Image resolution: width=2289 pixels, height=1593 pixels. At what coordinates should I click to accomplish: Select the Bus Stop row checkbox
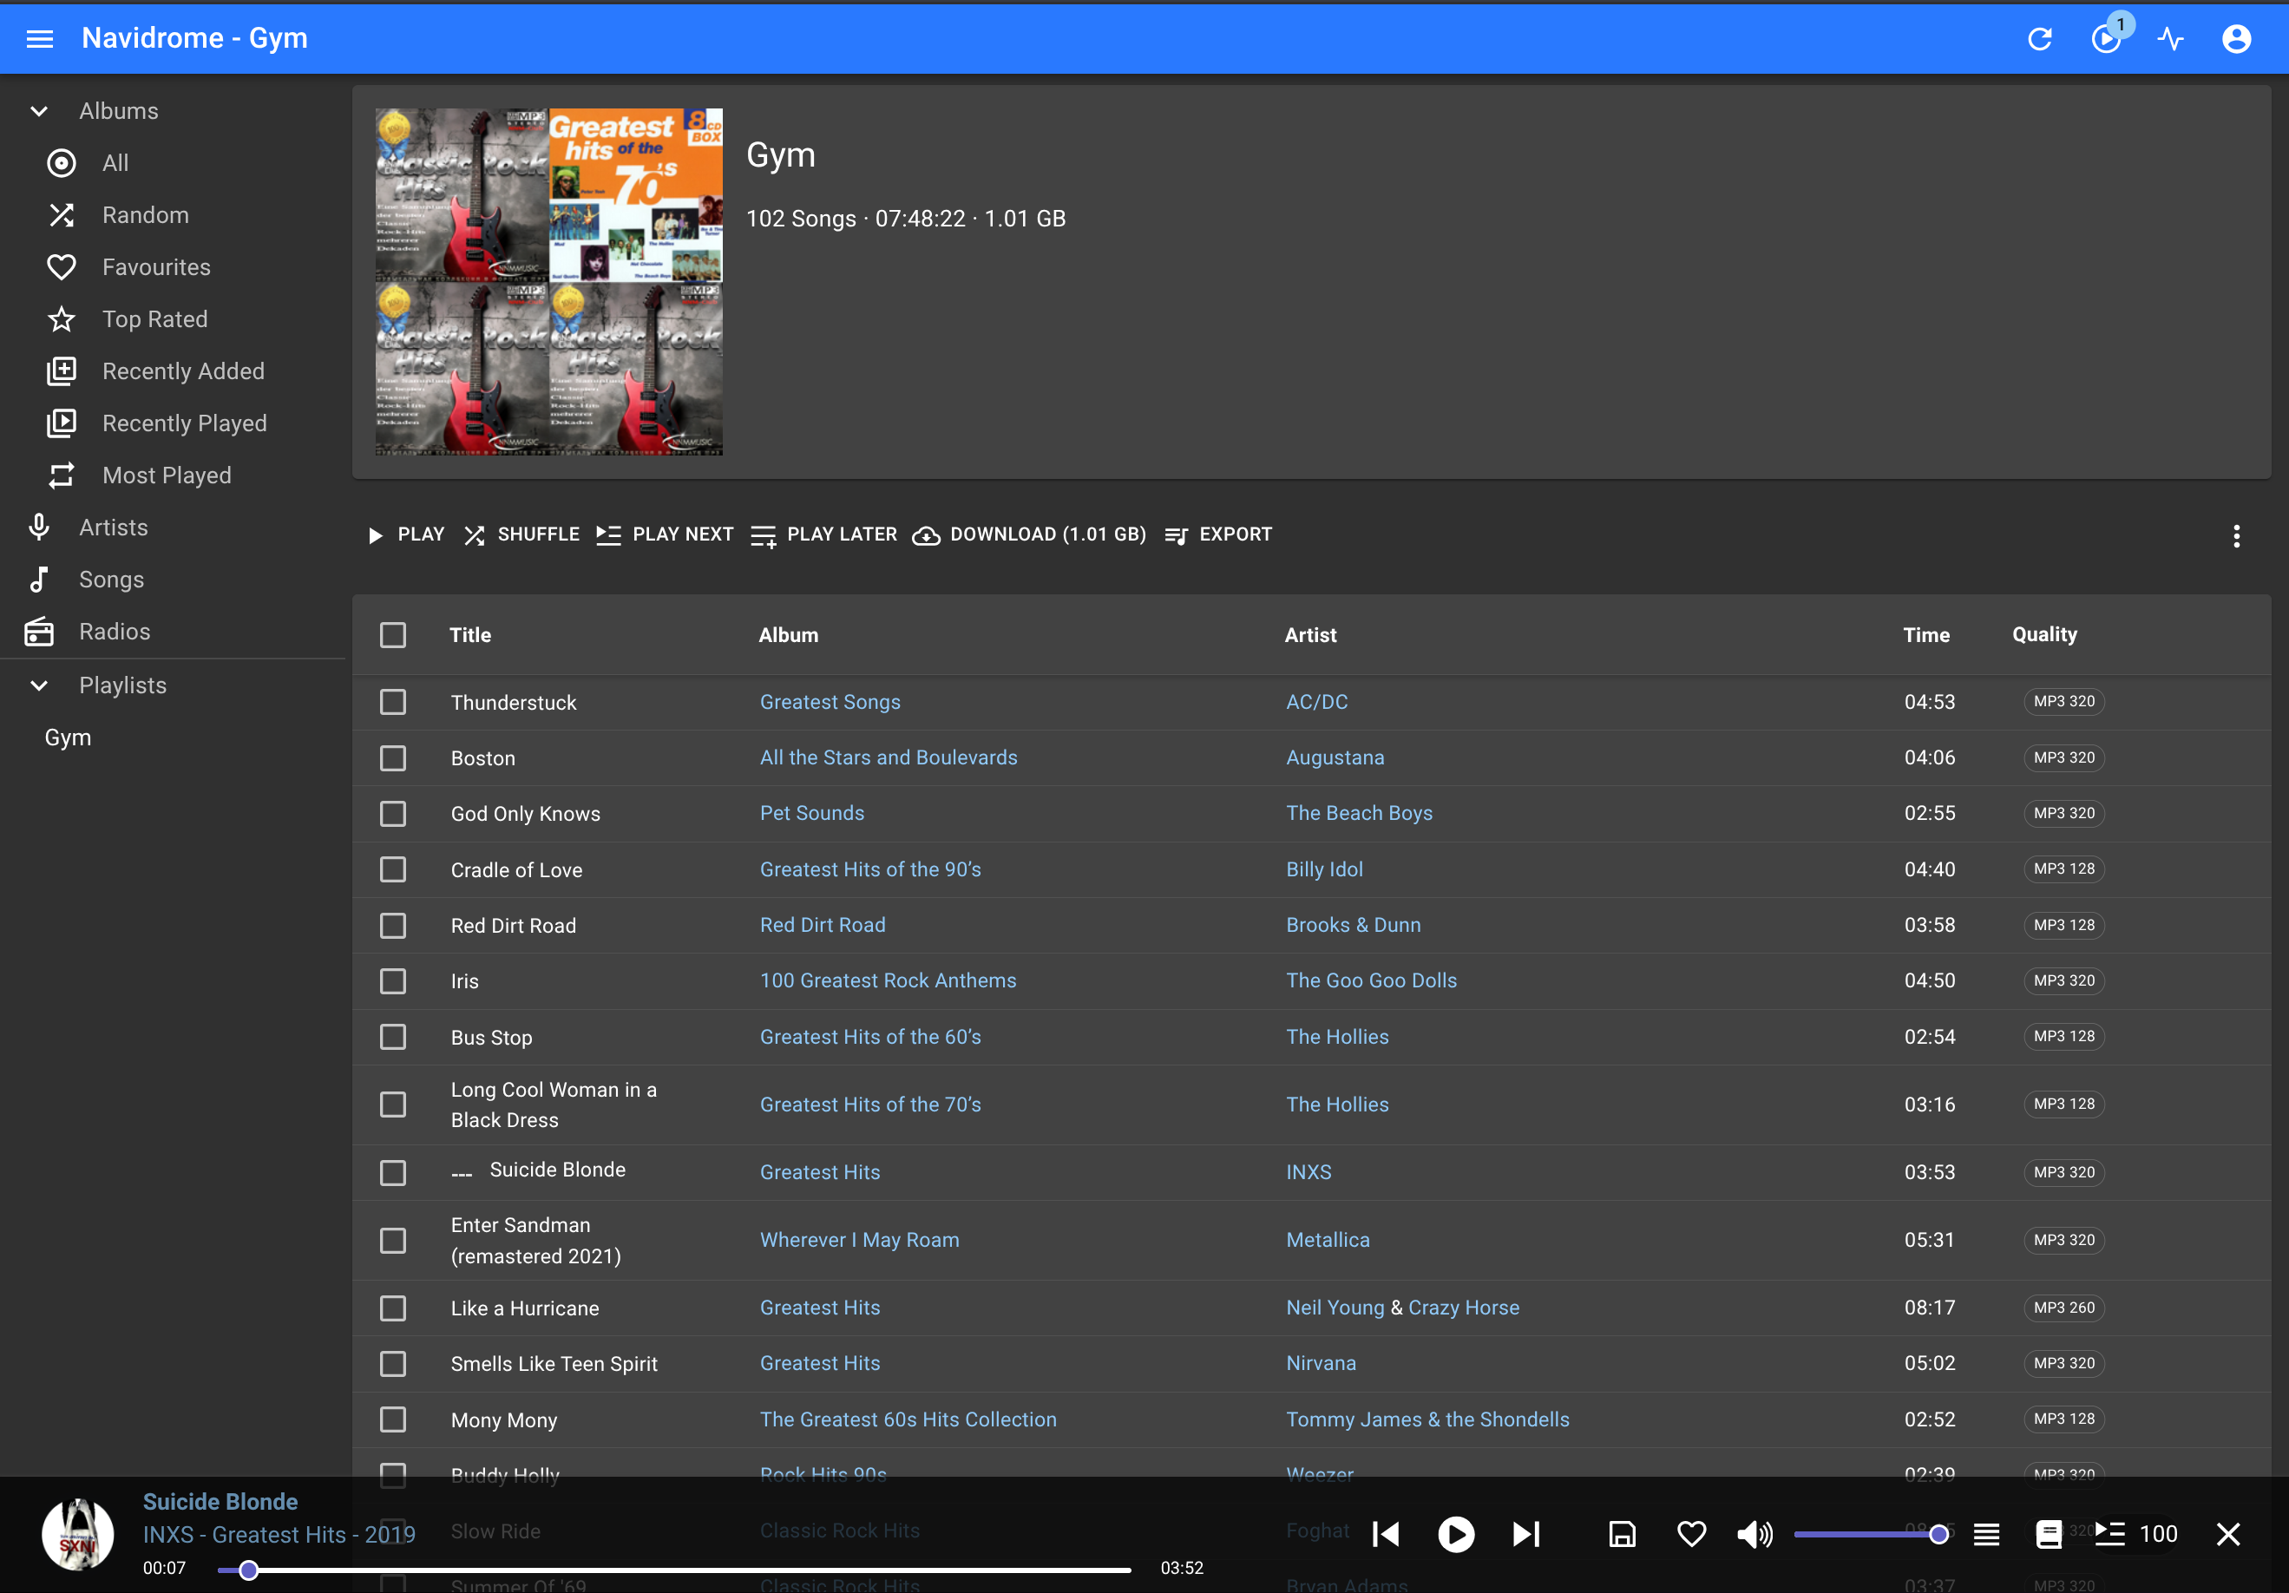point(393,1038)
